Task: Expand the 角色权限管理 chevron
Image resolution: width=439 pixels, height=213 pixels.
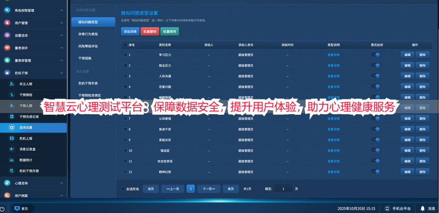Action: pyautogui.click(x=61, y=10)
